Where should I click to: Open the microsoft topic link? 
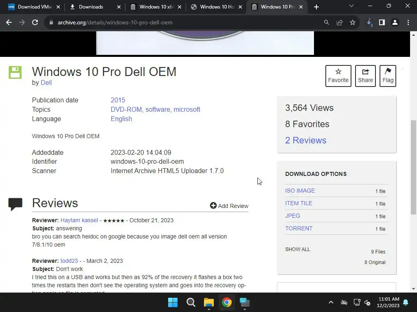tap(187, 110)
